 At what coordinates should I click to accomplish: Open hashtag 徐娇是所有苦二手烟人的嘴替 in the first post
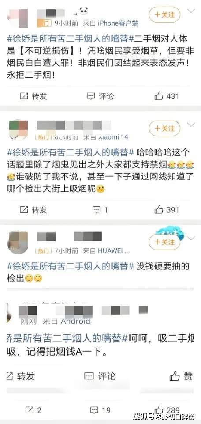71,39
